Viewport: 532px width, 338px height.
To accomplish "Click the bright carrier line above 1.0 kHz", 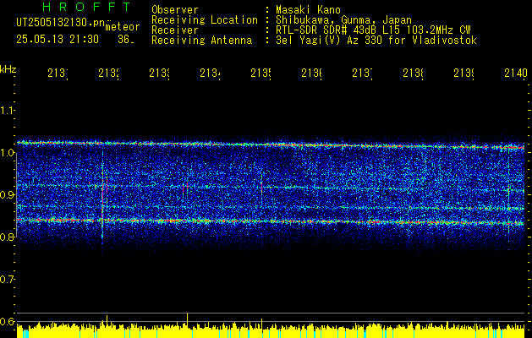I will click(271, 144).
